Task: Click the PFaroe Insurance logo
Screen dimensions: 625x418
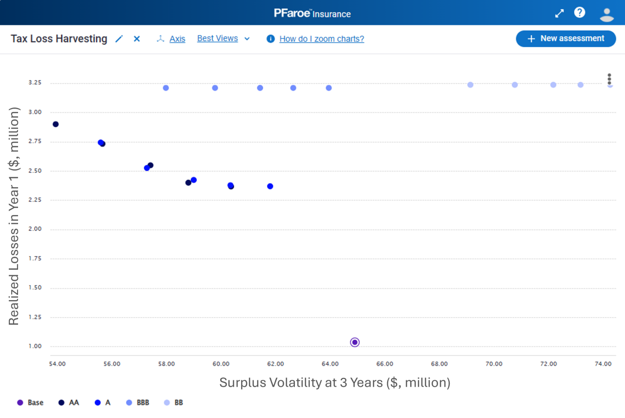Action: (312, 13)
